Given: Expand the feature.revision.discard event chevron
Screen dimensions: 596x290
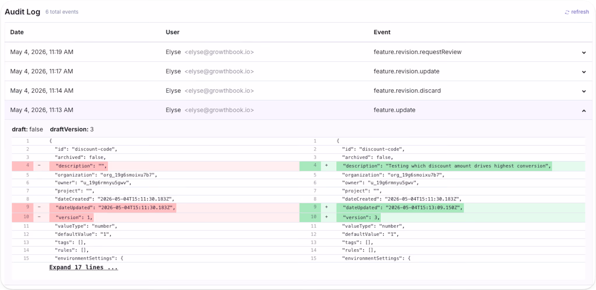Looking at the screenshot, I should point(584,91).
